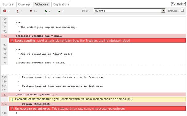Click the minor violations icon showing 2
Viewport: 187px width, 116px height.
coord(46,11)
